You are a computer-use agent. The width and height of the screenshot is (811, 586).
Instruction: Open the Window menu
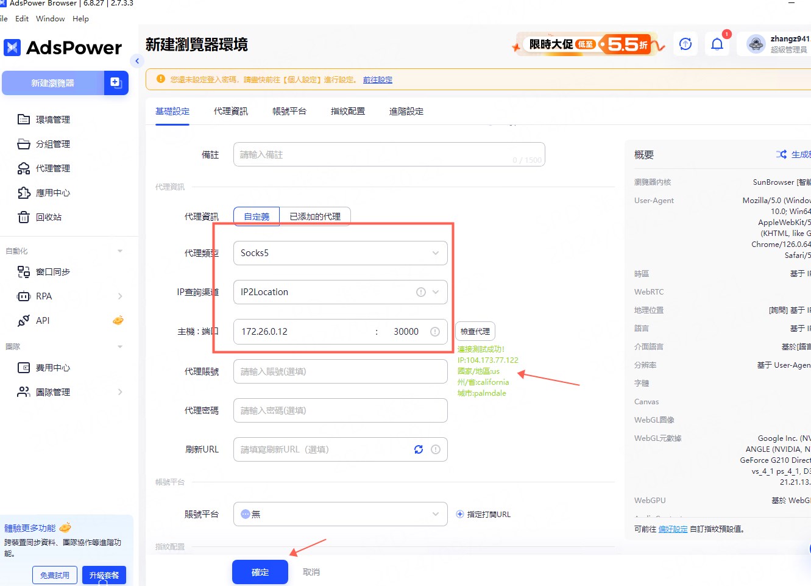click(51, 18)
